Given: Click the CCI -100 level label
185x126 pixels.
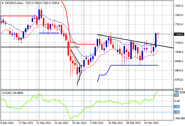Looking at the screenshot, I should tap(177, 107).
